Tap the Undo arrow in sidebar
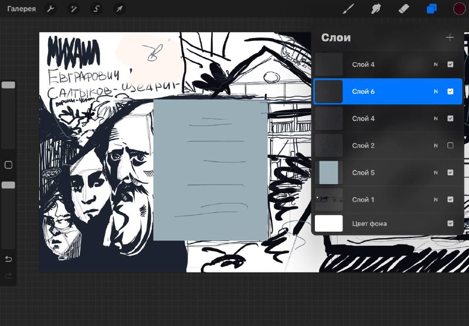 click(8, 259)
